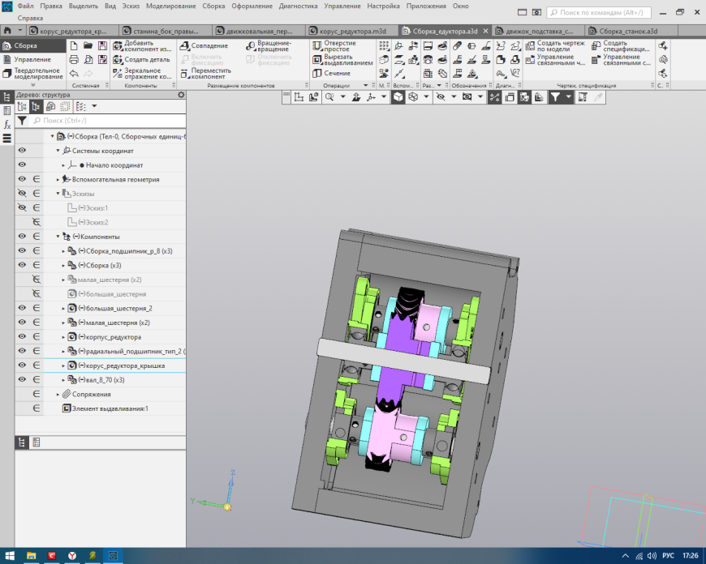
Task: Hide корпус_редуктора component via eye icon
Action: pyautogui.click(x=22, y=336)
